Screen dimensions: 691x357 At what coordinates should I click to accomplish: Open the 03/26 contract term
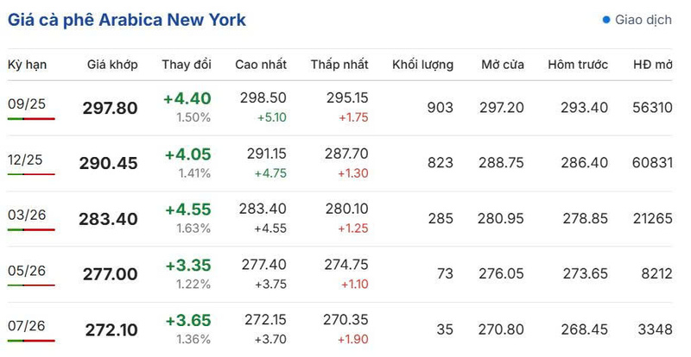[27, 215]
